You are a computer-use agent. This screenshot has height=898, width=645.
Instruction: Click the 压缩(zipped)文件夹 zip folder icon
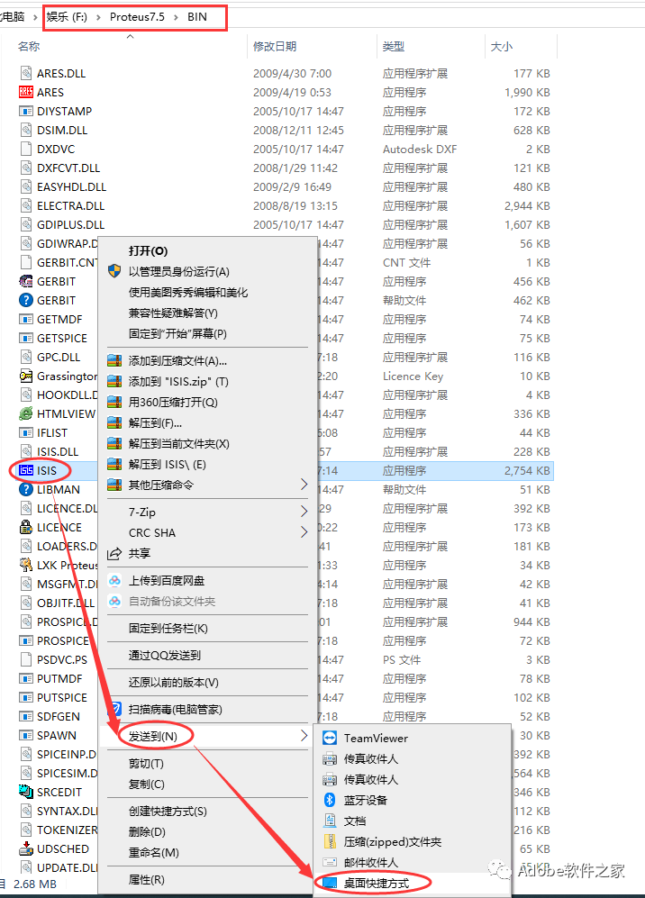329,841
